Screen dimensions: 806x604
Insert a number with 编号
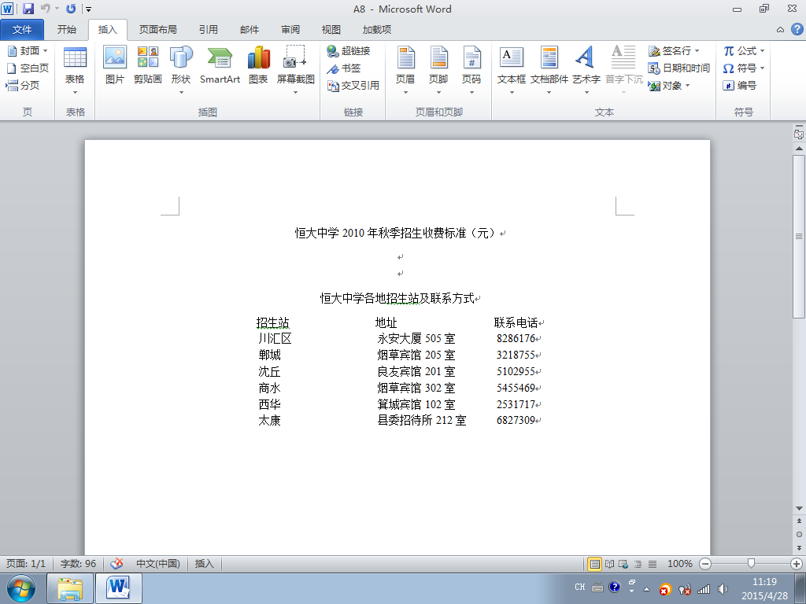[740, 85]
